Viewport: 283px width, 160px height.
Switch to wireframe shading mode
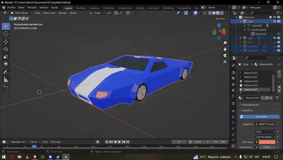tap(210, 13)
